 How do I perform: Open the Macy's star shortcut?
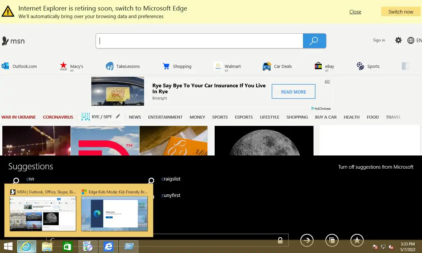tap(71, 66)
